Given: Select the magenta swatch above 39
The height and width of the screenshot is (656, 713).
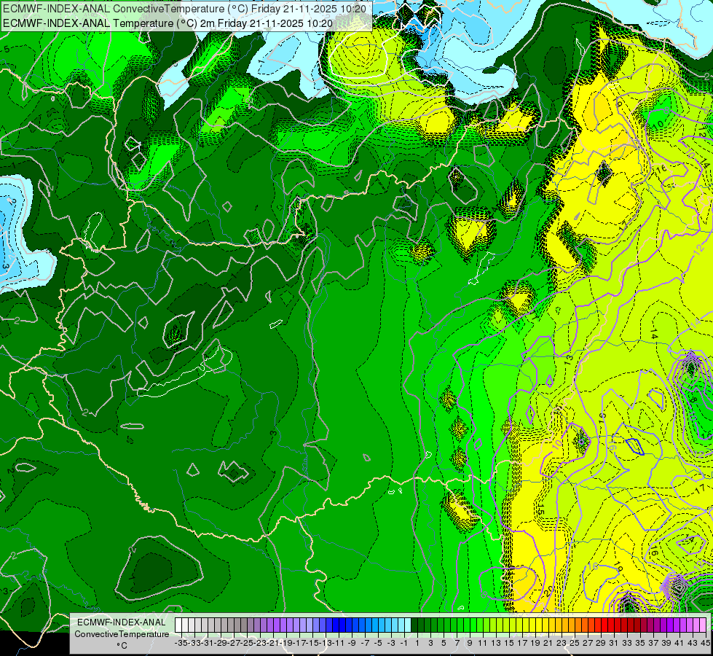Looking at the screenshot, I should (663, 625).
